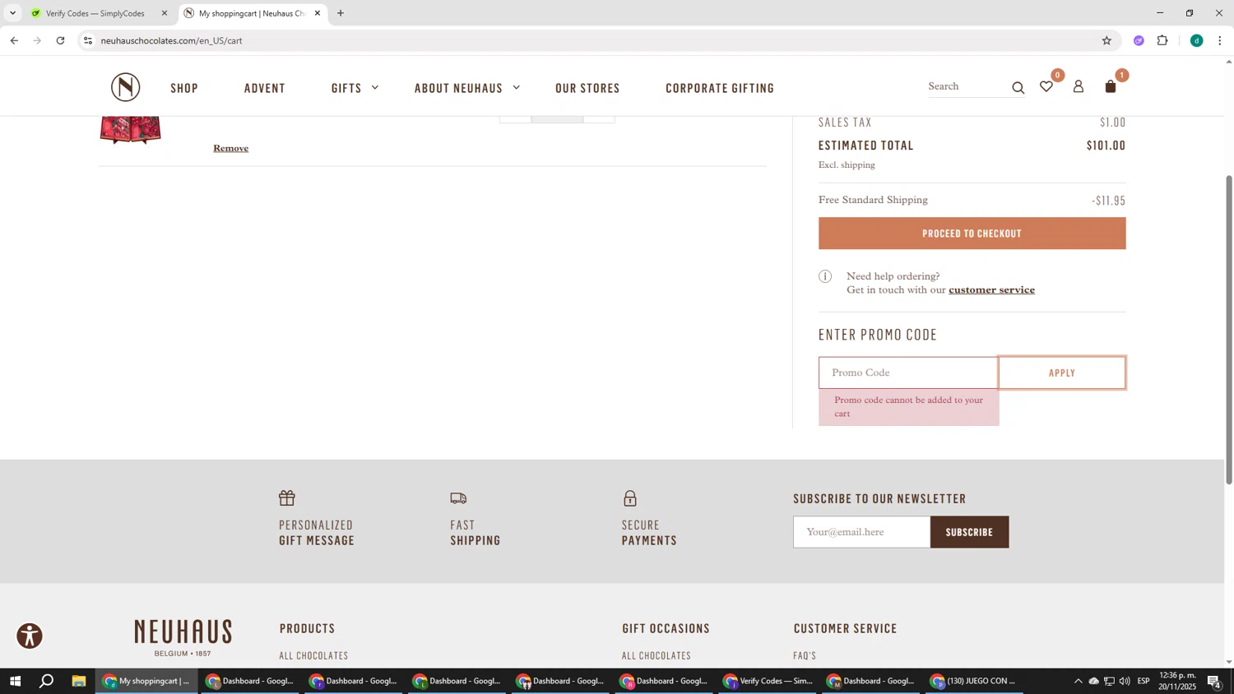Select the My shoppingcart Neuhaus tab

252,13
